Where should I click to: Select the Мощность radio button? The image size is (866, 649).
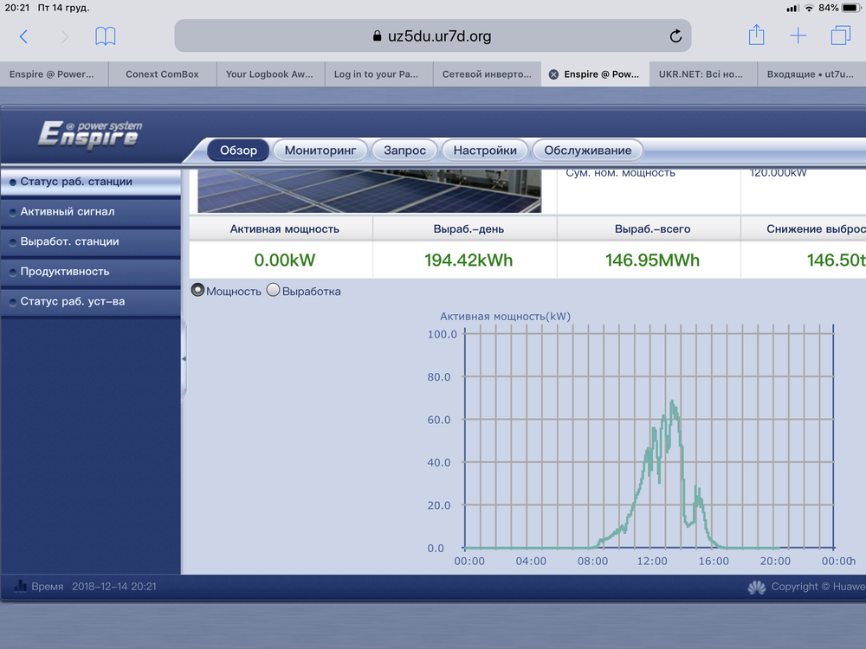197,291
